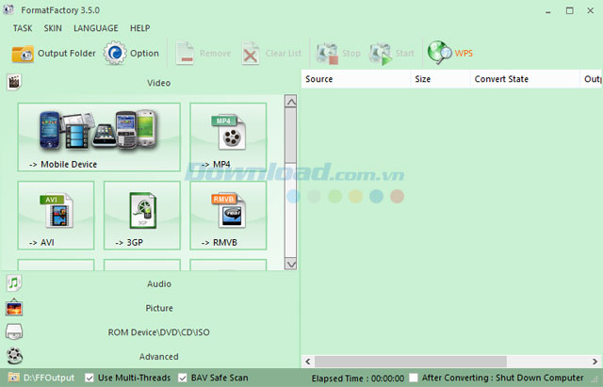Click the Option button label
Image resolution: width=603 pixels, height=387 pixels.
[x=144, y=53]
